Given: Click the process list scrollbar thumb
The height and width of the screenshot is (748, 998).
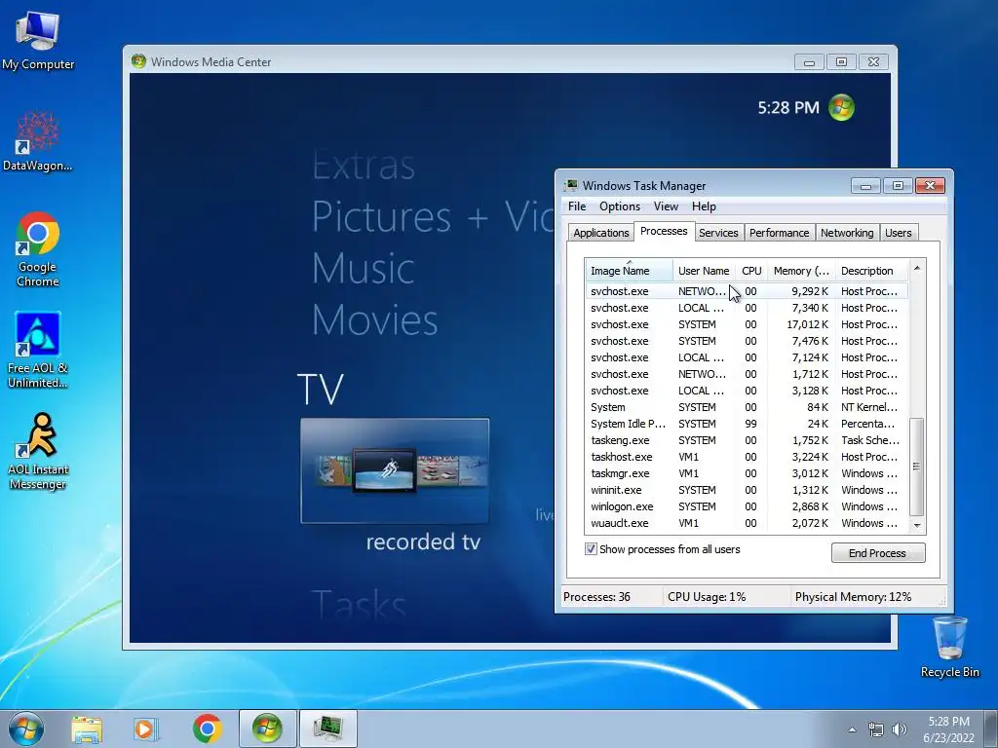Looking at the screenshot, I should click(917, 467).
